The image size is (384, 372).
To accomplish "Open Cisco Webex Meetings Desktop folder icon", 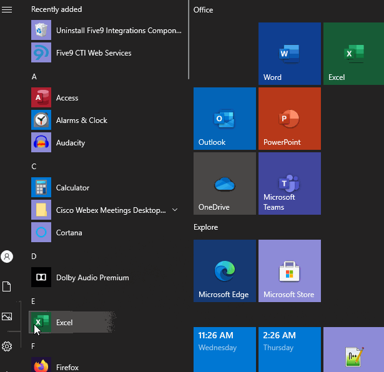I will [x=41, y=210].
